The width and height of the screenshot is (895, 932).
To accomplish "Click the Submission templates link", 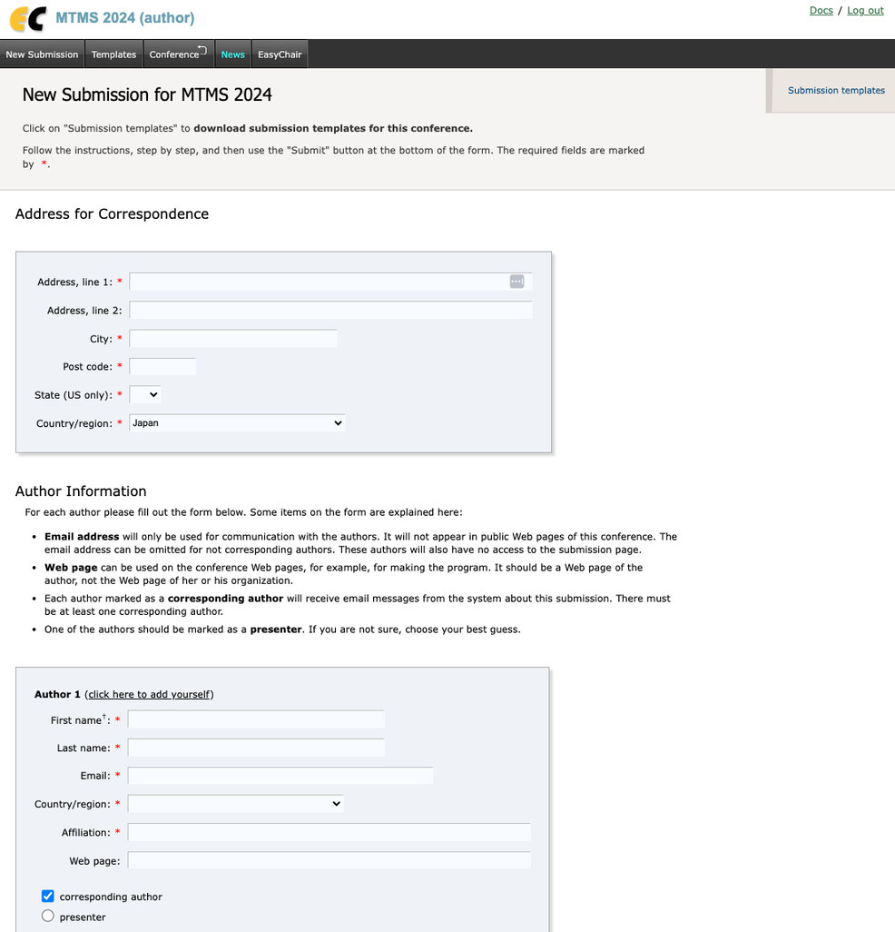I will [x=836, y=90].
